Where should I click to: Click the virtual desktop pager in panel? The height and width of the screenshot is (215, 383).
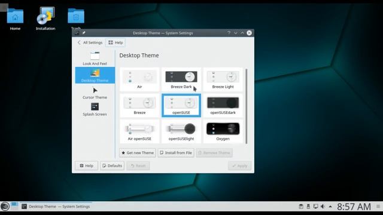14,206
